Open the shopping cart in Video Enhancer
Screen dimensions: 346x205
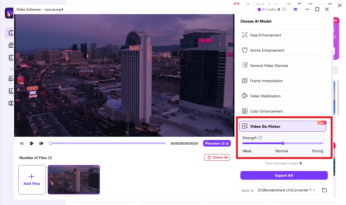[x=295, y=9]
